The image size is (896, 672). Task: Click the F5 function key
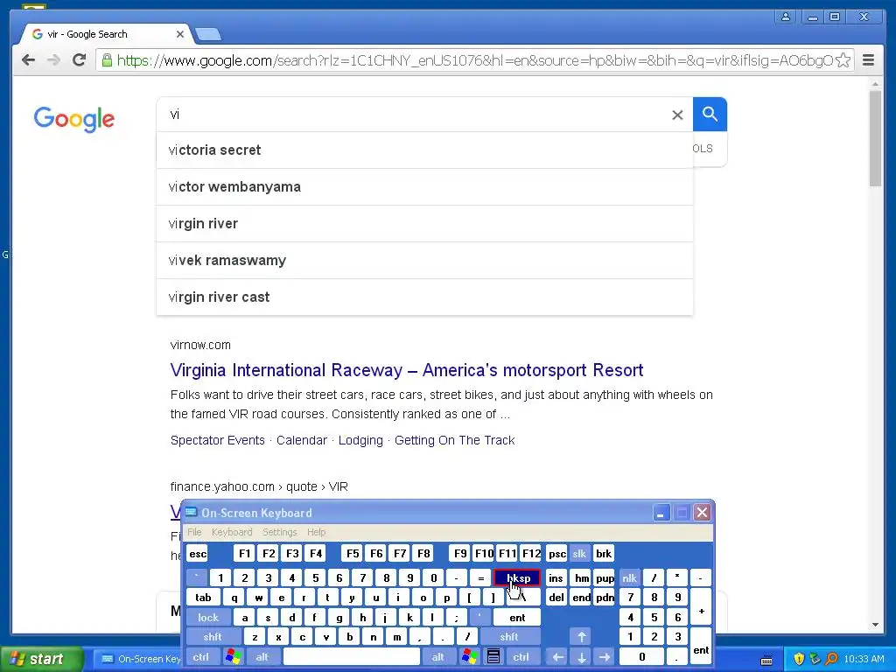353,553
